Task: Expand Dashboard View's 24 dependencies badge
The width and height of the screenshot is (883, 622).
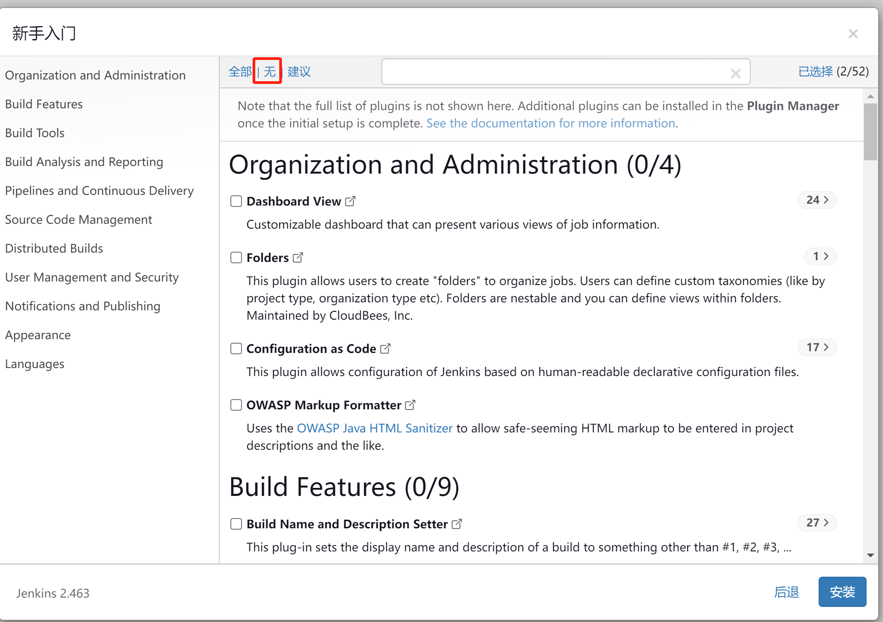Action: coord(817,200)
